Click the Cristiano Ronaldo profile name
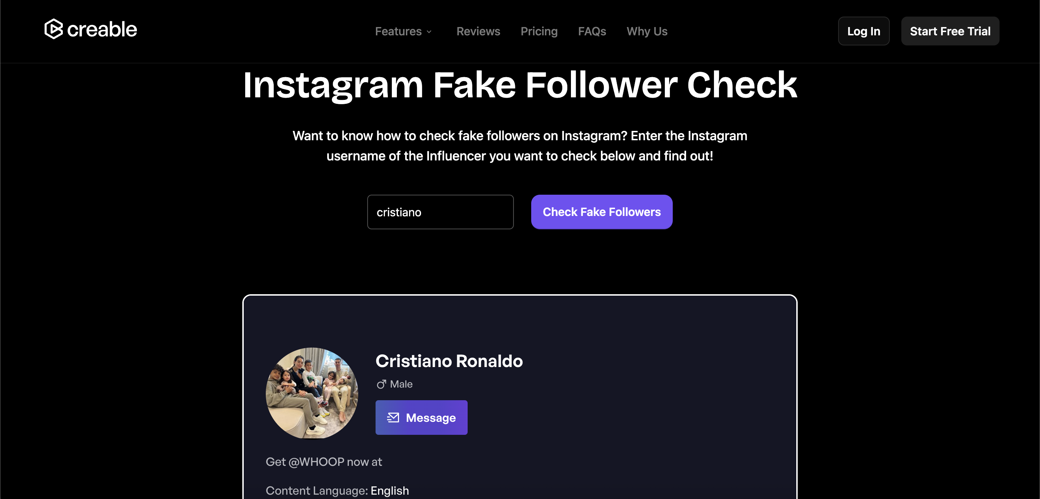The image size is (1040, 499). (x=449, y=361)
